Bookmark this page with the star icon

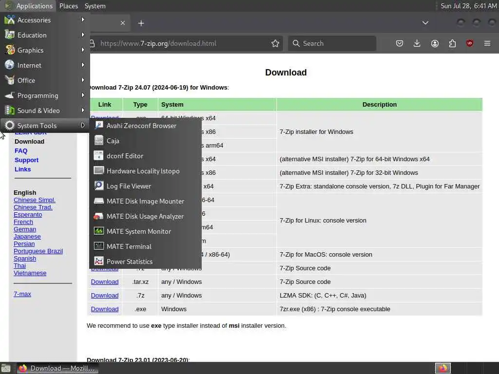pos(275,43)
